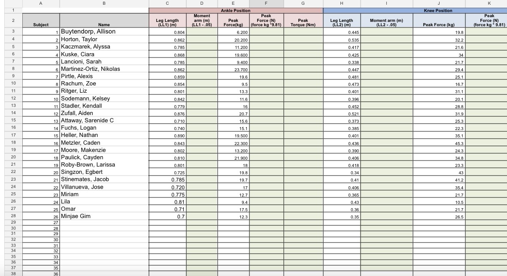Select column J header

[x=439, y=3]
